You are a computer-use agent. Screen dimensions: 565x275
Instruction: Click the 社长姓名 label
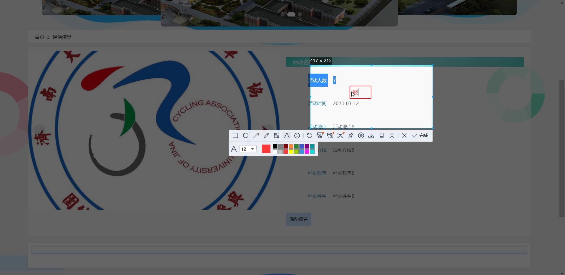(x=317, y=196)
